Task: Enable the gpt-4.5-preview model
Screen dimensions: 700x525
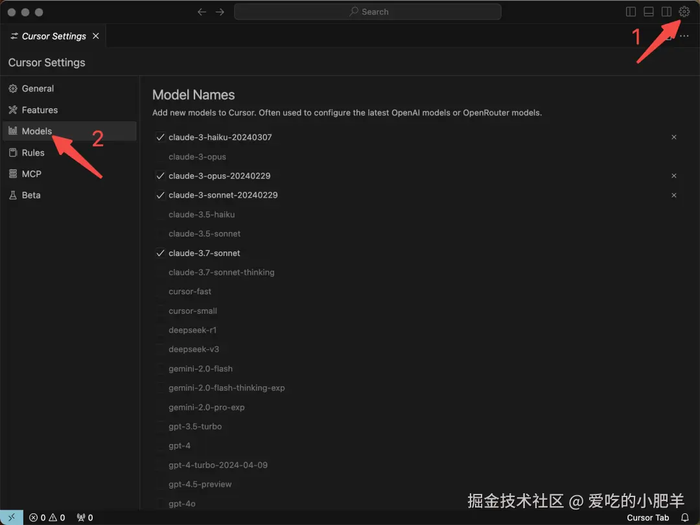Action: 160,484
